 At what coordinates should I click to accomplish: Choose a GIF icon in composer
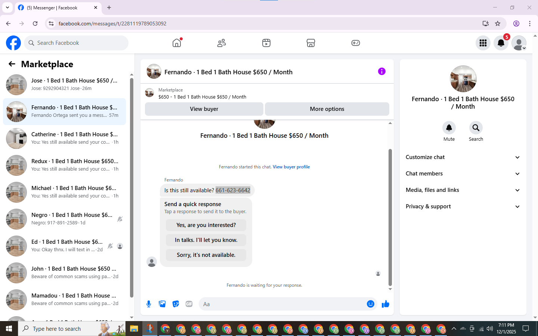(189, 304)
